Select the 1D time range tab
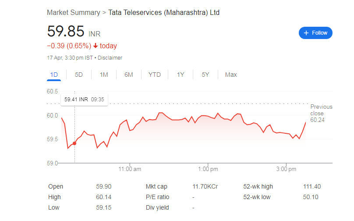Screen dimensions: 354x221 point(54,75)
